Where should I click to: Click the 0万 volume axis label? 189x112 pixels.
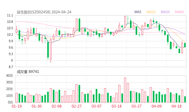point(10,102)
